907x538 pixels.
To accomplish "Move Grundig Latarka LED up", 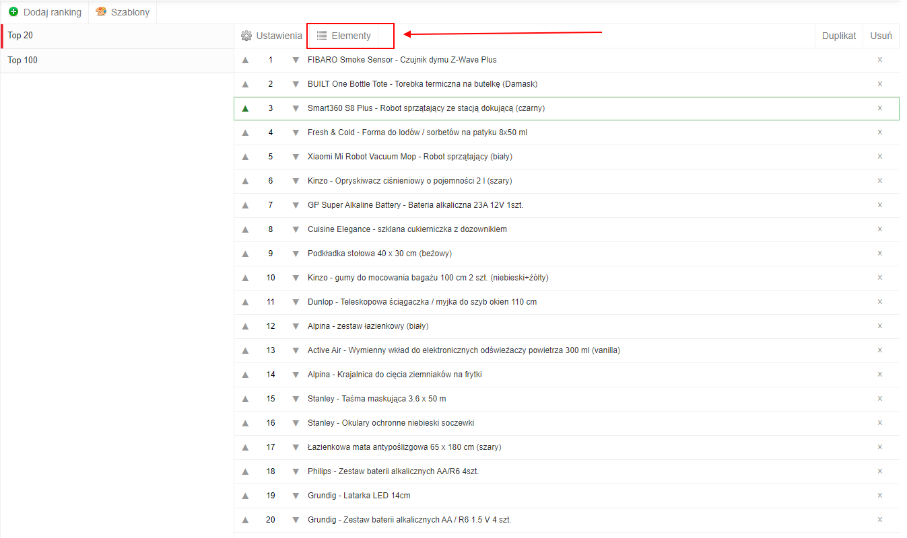I will pos(245,496).
